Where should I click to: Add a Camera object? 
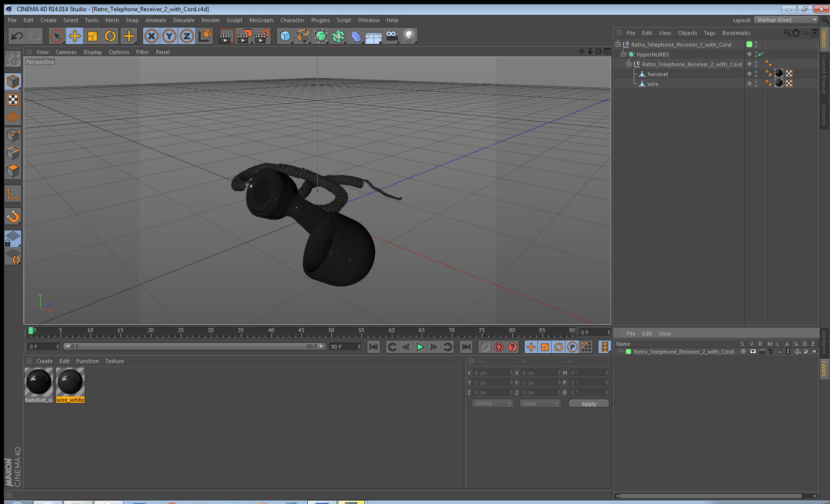point(391,36)
